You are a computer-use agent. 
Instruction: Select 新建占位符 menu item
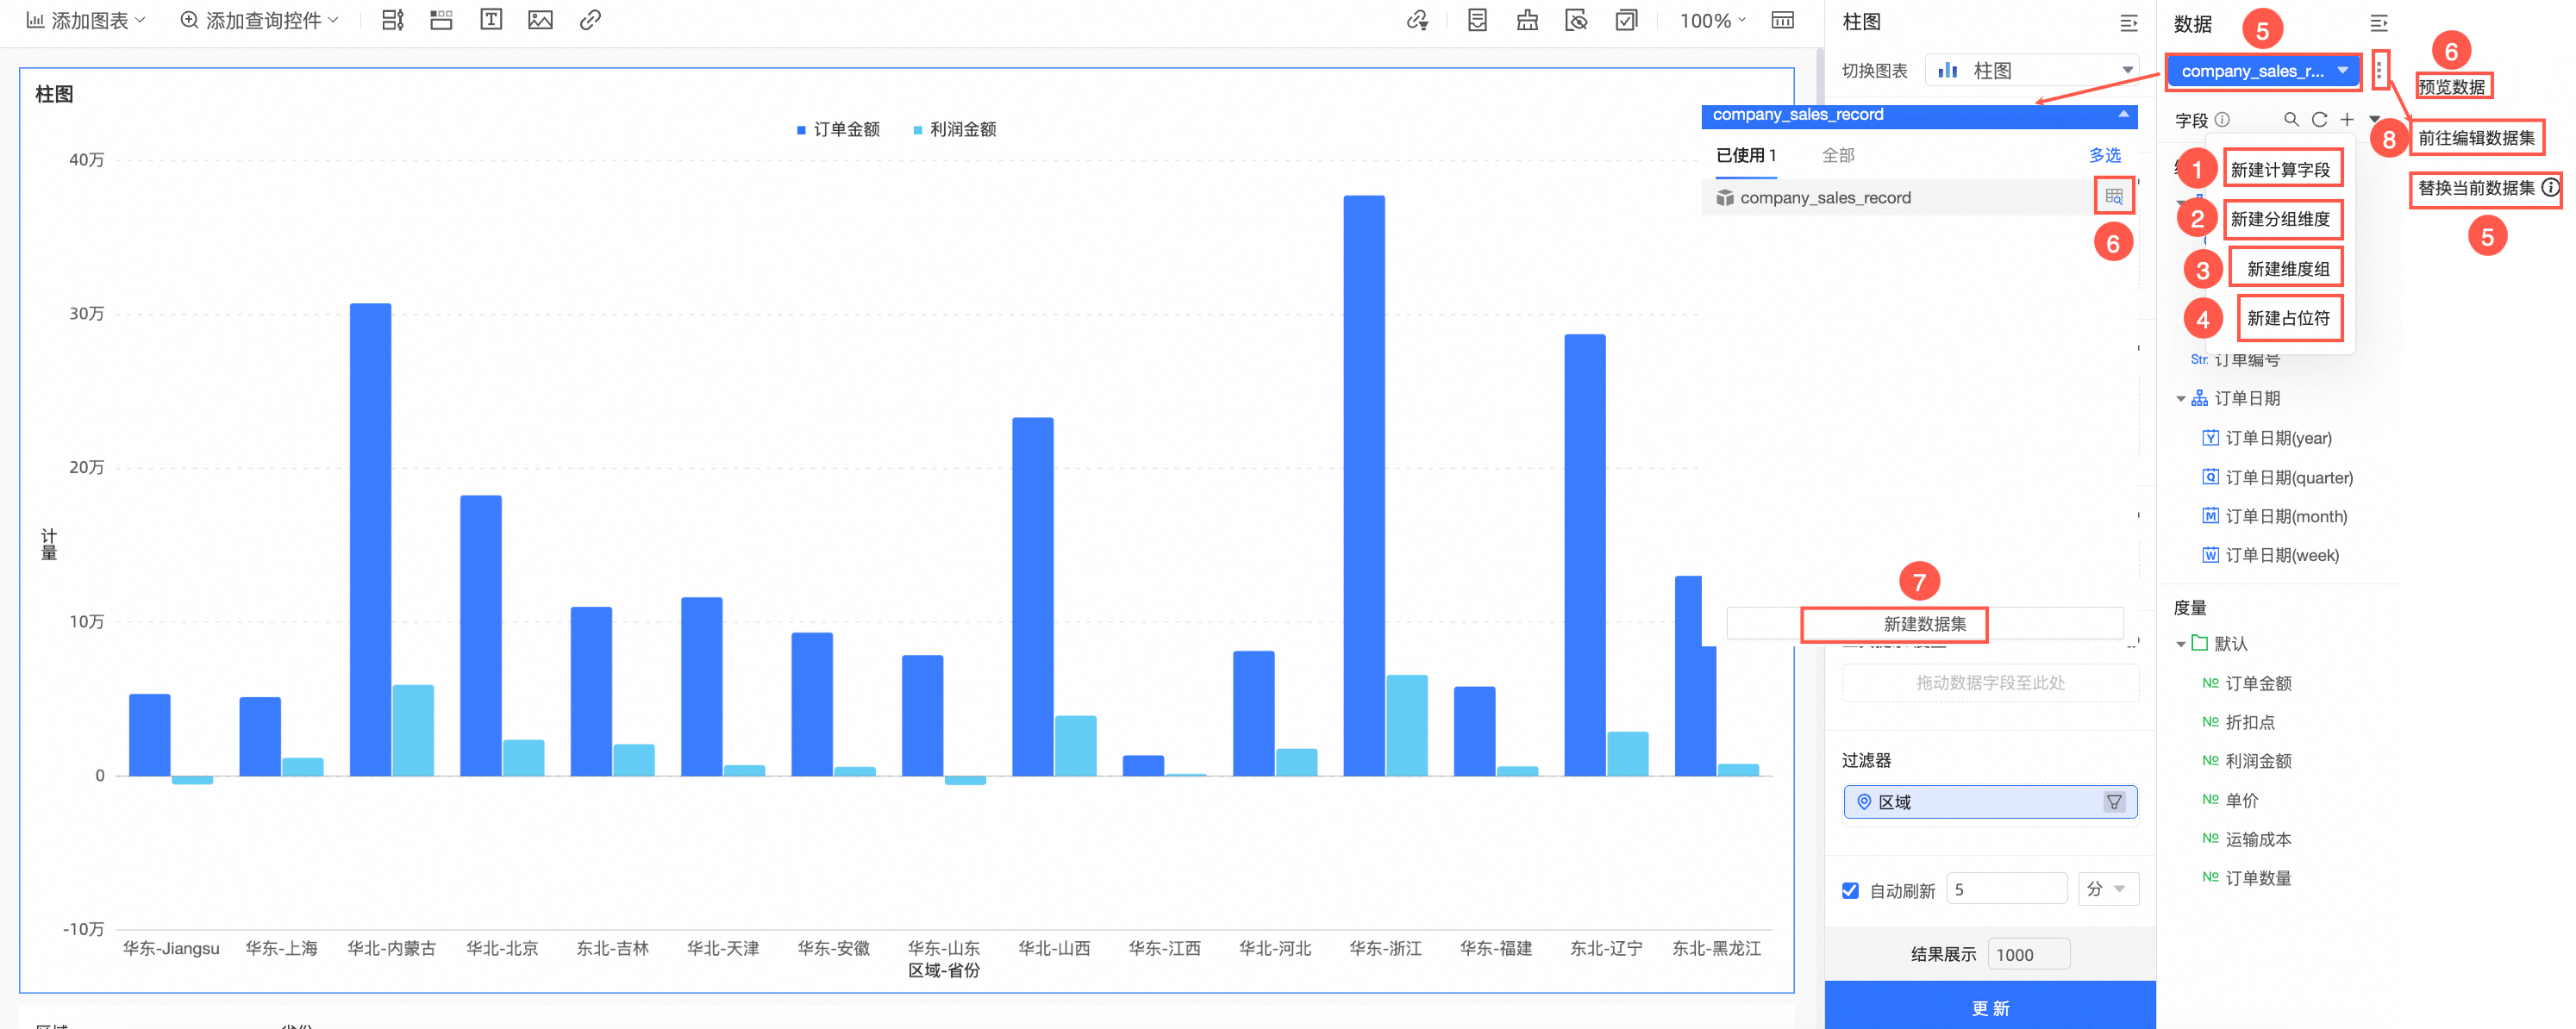(x=2288, y=318)
